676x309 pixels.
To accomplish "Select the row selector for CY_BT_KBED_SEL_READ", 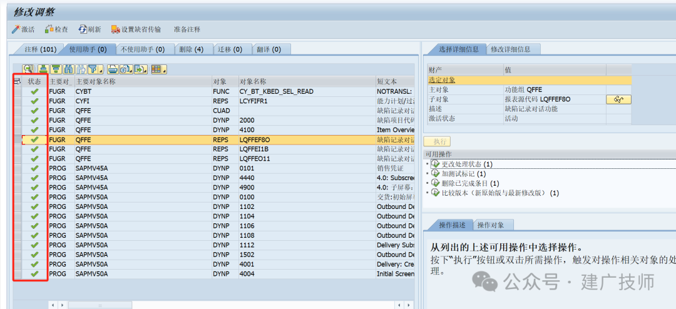I will point(18,91).
